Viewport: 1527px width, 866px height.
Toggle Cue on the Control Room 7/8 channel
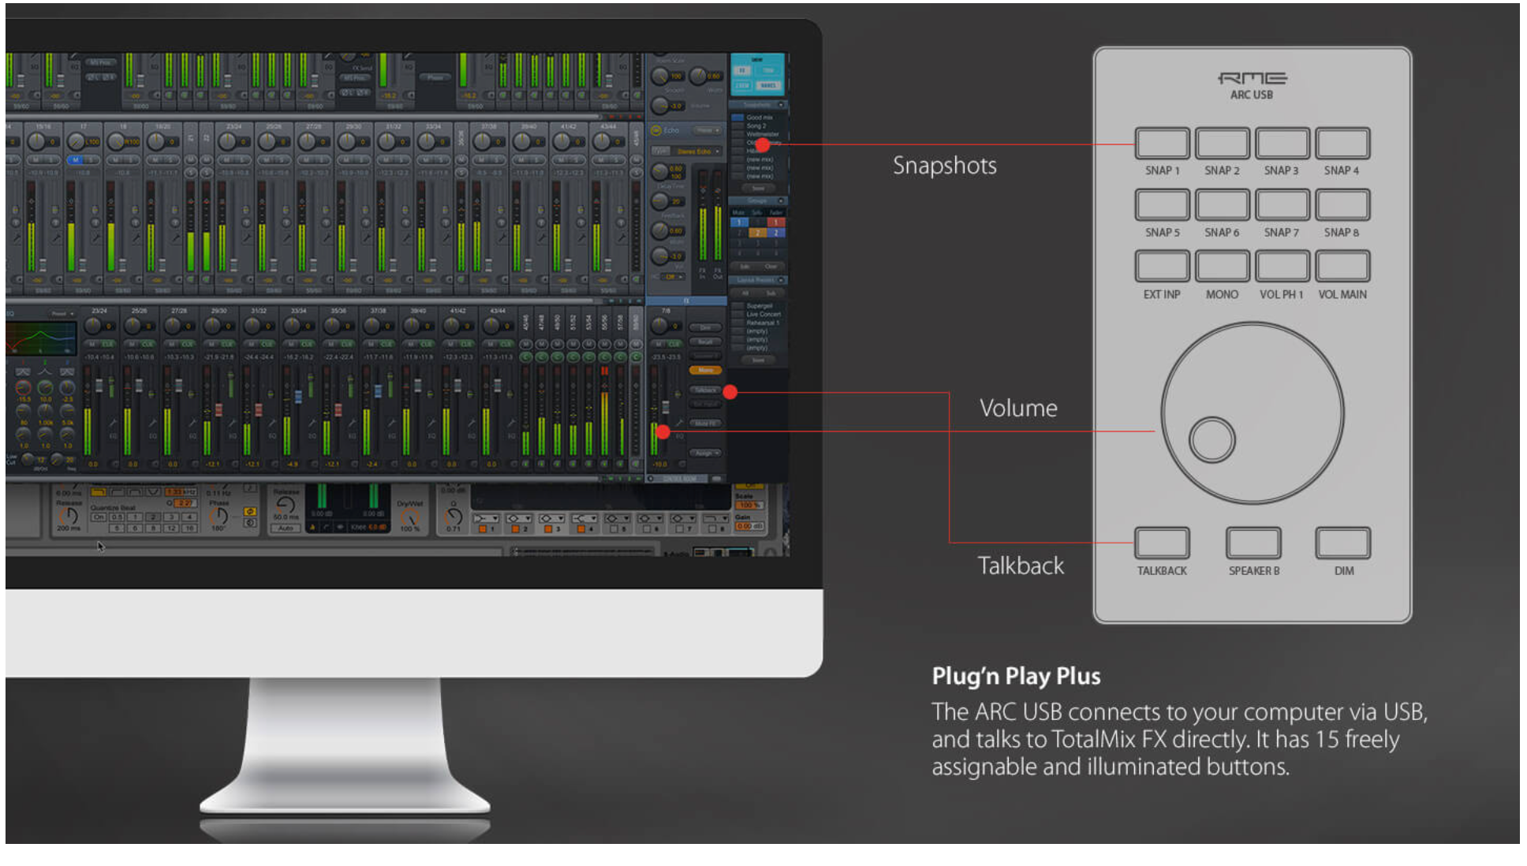pyautogui.click(x=674, y=345)
